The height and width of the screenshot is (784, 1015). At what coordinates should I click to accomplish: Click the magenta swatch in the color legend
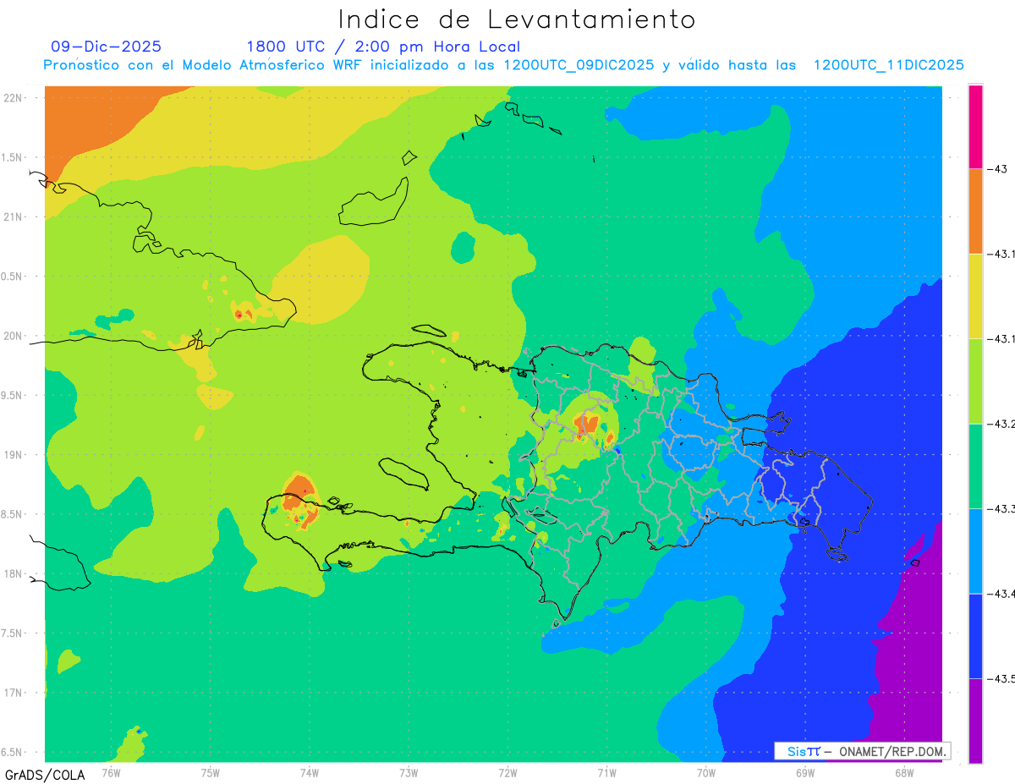(x=975, y=126)
